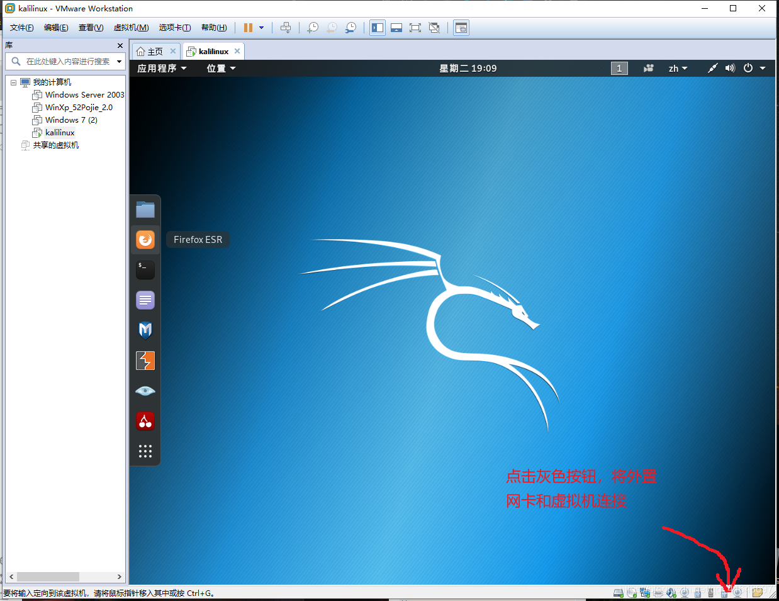779x601 pixels.
Task: Click the clock 星期二 19:09 in Kali panel
Action: pyautogui.click(x=468, y=68)
